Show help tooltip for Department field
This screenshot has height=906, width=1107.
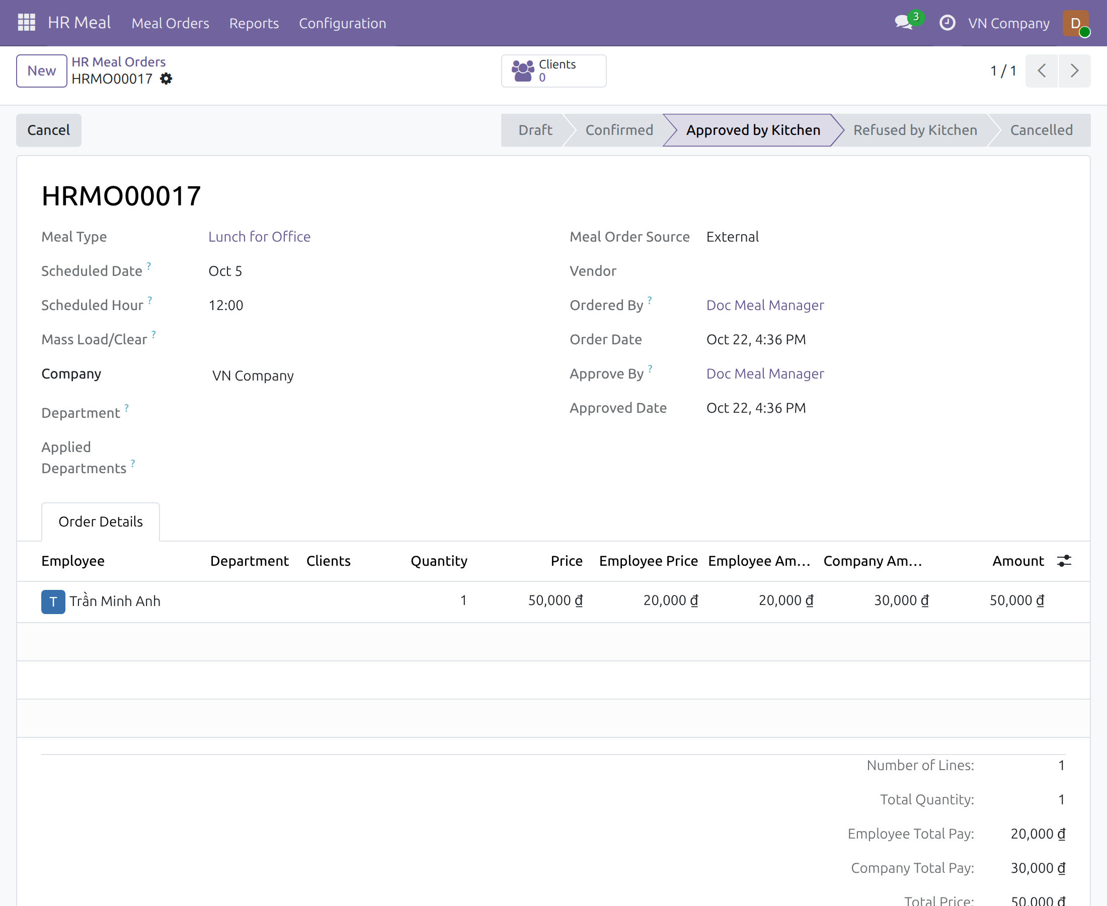click(x=126, y=408)
